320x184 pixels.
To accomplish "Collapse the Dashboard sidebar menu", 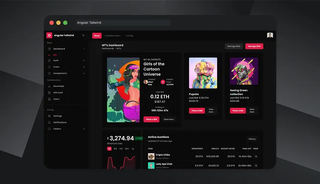I will [84, 49].
